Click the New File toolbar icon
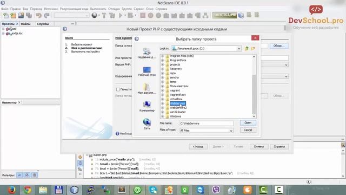Screen dimensions: 346x195 [6, 16]
